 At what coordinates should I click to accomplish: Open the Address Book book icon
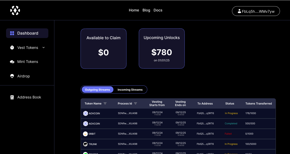click(12, 97)
